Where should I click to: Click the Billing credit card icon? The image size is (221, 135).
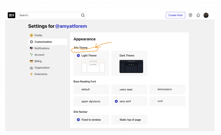[31, 61]
